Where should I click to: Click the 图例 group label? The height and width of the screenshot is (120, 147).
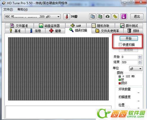pyautogui.click(x=120, y=73)
